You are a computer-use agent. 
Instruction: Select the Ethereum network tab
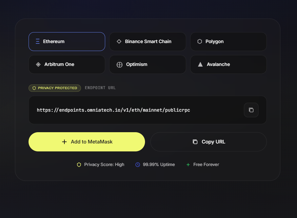pyautogui.click(x=67, y=42)
